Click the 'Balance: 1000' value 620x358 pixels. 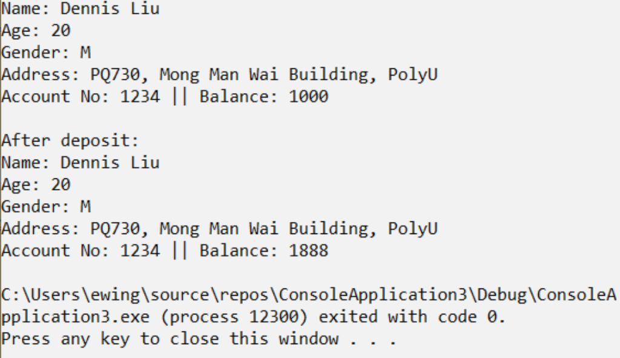(264, 97)
